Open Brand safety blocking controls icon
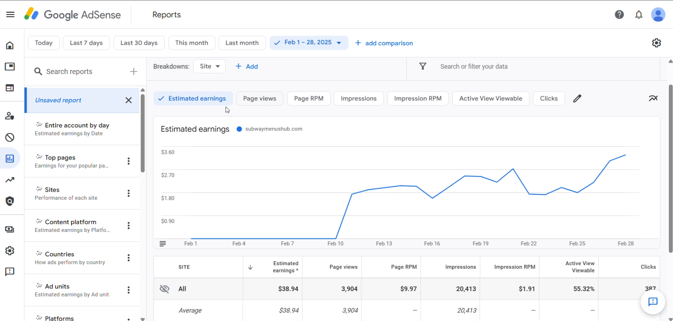673x321 pixels. 10,137
